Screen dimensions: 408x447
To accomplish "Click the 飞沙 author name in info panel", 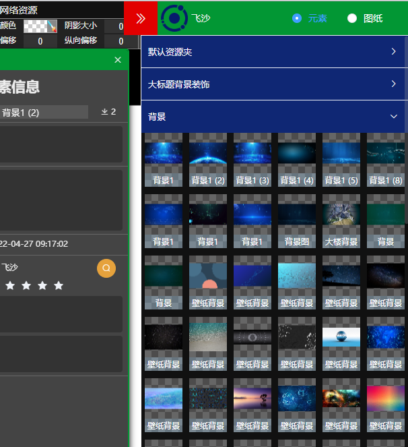I will coord(9,267).
